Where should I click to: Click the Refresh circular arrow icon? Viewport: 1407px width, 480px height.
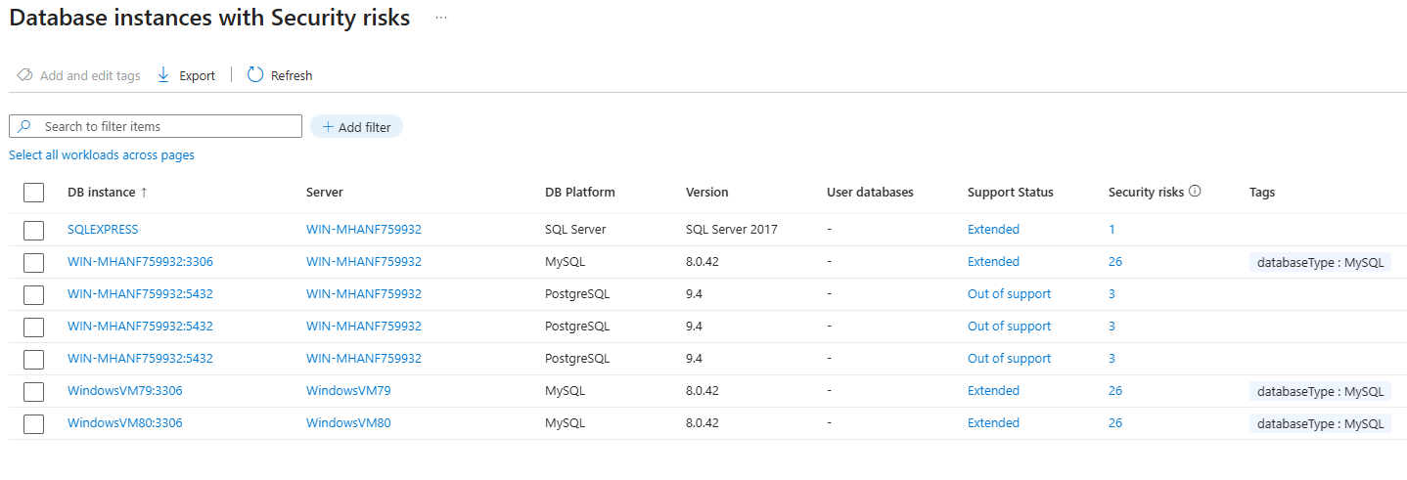[255, 75]
